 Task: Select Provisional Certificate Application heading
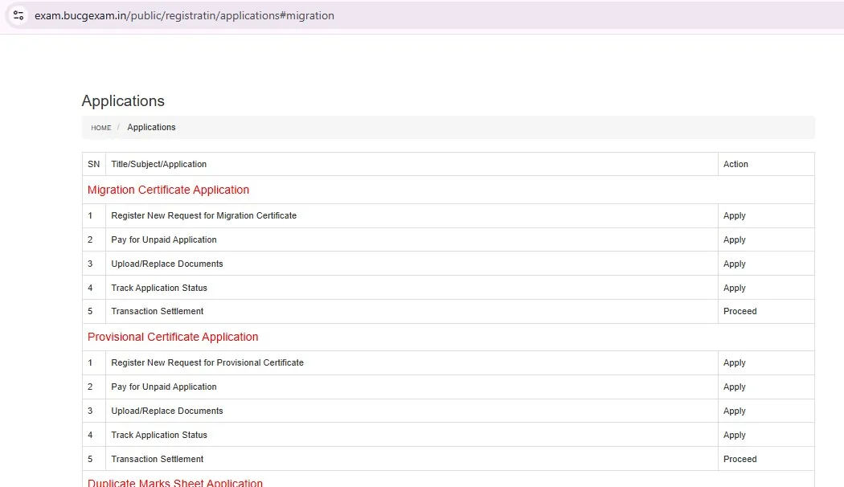173,337
